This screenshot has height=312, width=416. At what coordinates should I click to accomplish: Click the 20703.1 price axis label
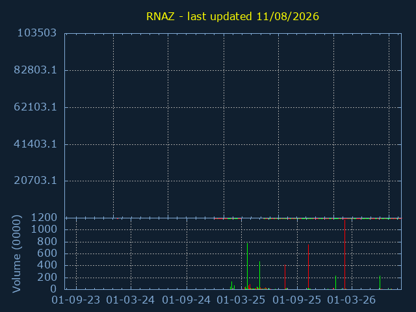click(x=35, y=181)
